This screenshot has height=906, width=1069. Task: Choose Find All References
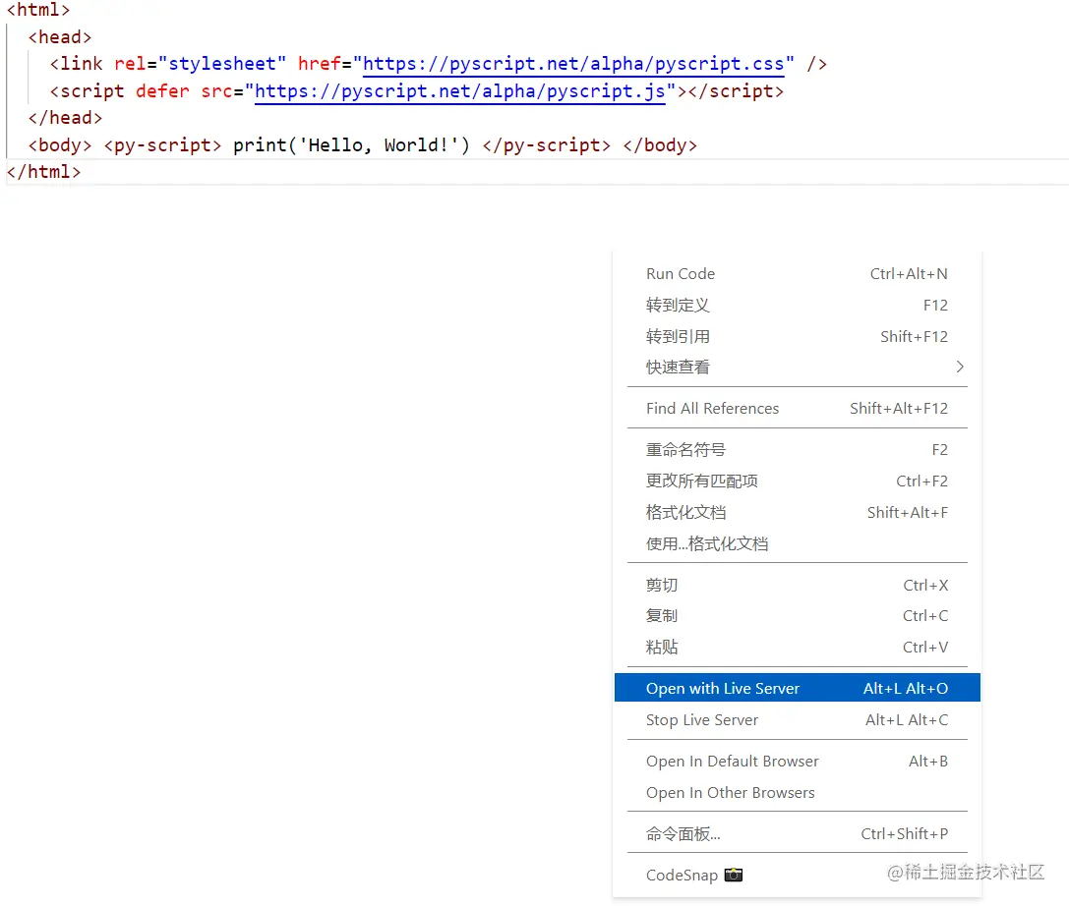tap(797, 408)
